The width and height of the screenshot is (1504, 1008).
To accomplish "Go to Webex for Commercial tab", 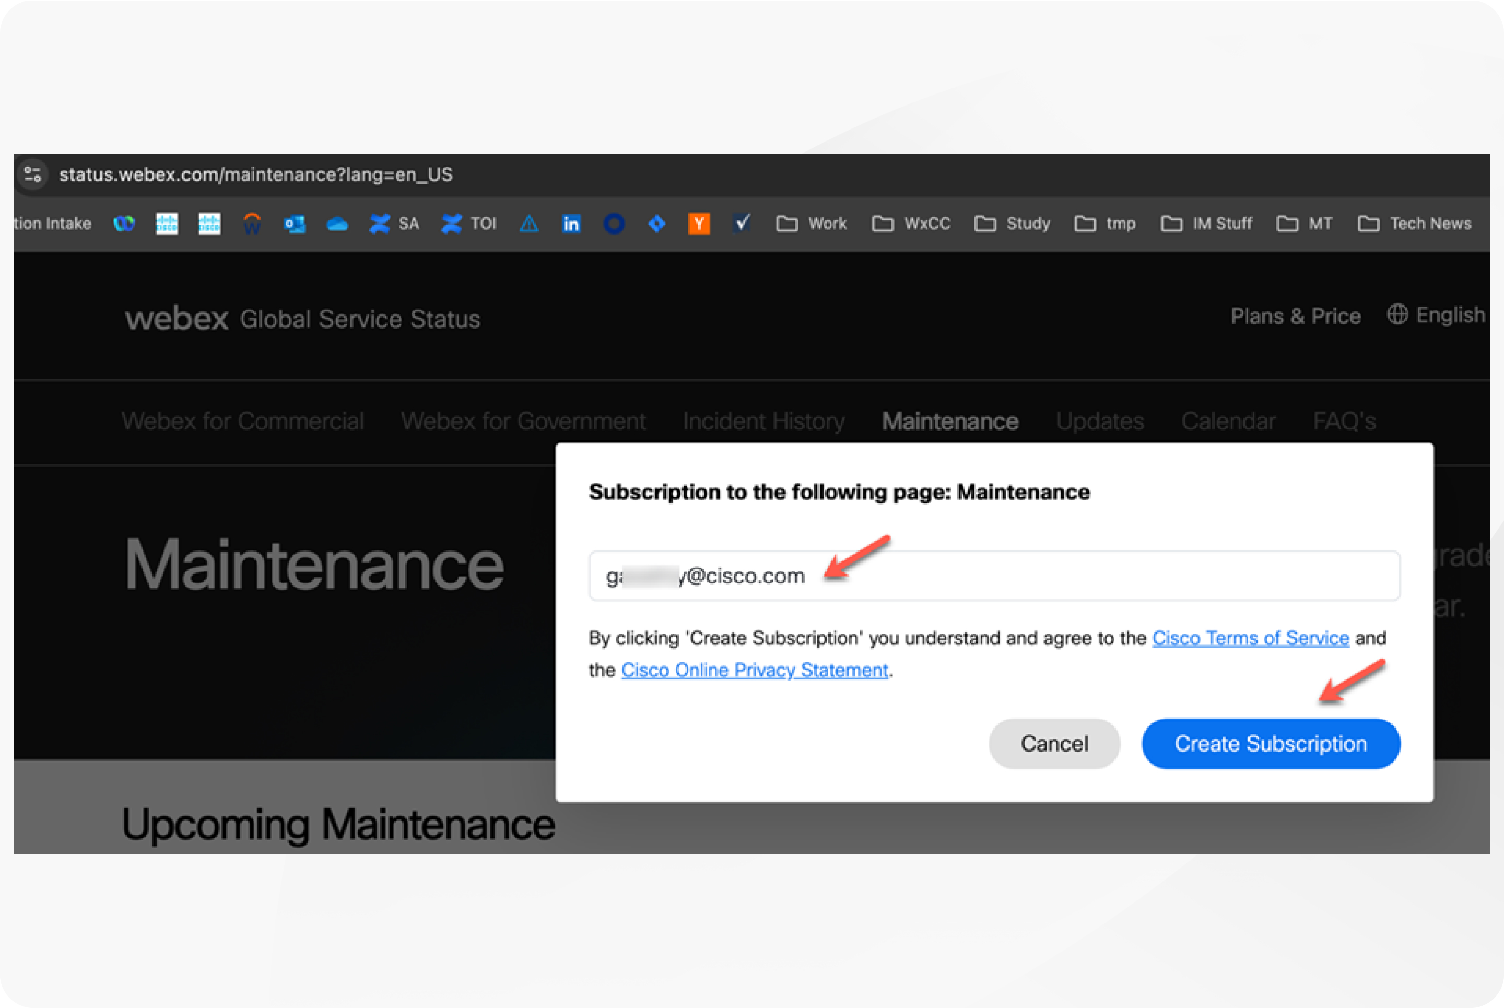I will pyautogui.click(x=243, y=421).
